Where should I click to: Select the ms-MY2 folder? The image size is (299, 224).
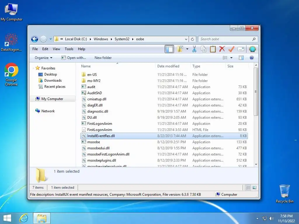[94, 81]
